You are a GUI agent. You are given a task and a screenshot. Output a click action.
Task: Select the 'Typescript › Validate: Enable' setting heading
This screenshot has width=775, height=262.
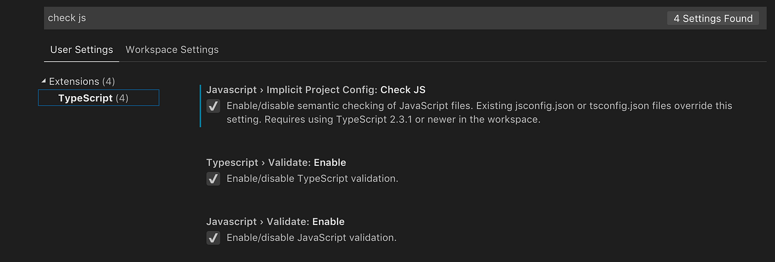coord(276,163)
